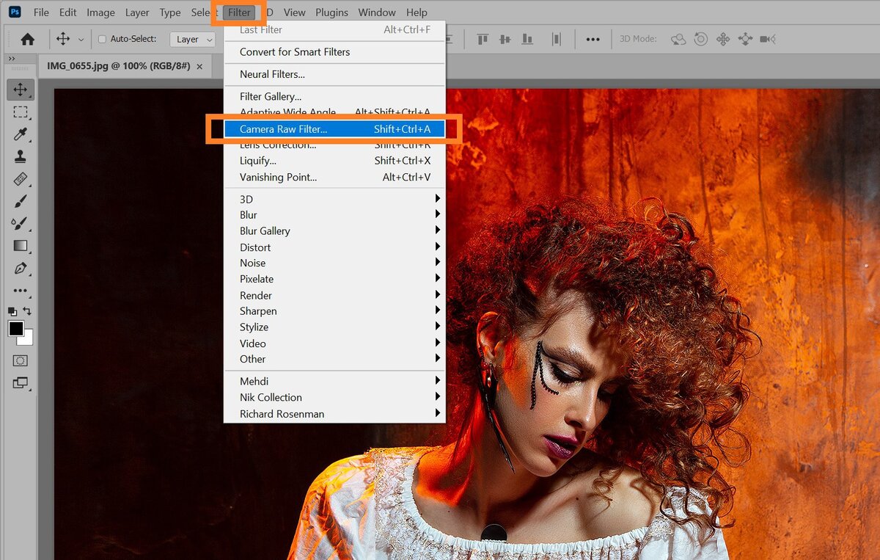This screenshot has width=880, height=560.
Task: Select the Clone Stamp tool
Action: tap(21, 156)
